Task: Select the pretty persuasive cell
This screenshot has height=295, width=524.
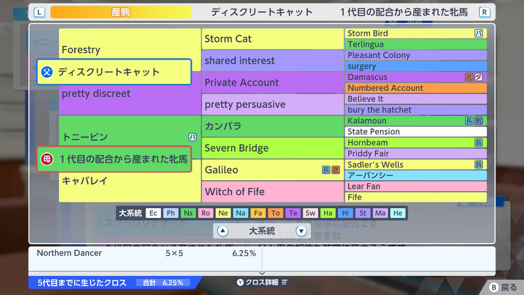Action: point(272,104)
